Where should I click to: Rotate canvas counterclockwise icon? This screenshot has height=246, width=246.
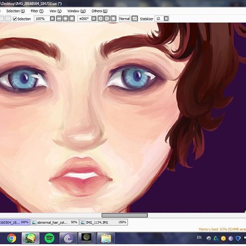coord(100,19)
